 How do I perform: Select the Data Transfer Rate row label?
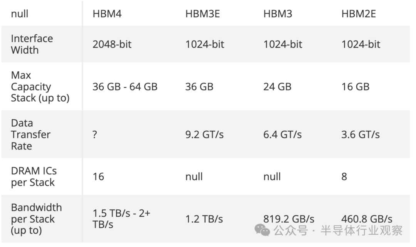tap(31, 134)
